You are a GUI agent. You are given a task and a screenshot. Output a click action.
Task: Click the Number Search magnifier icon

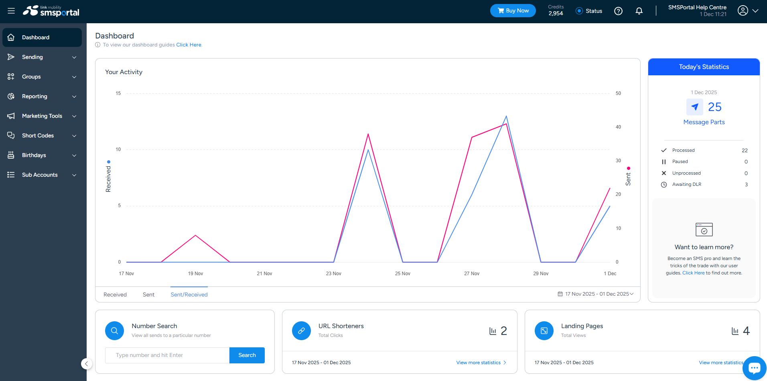[x=114, y=331]
